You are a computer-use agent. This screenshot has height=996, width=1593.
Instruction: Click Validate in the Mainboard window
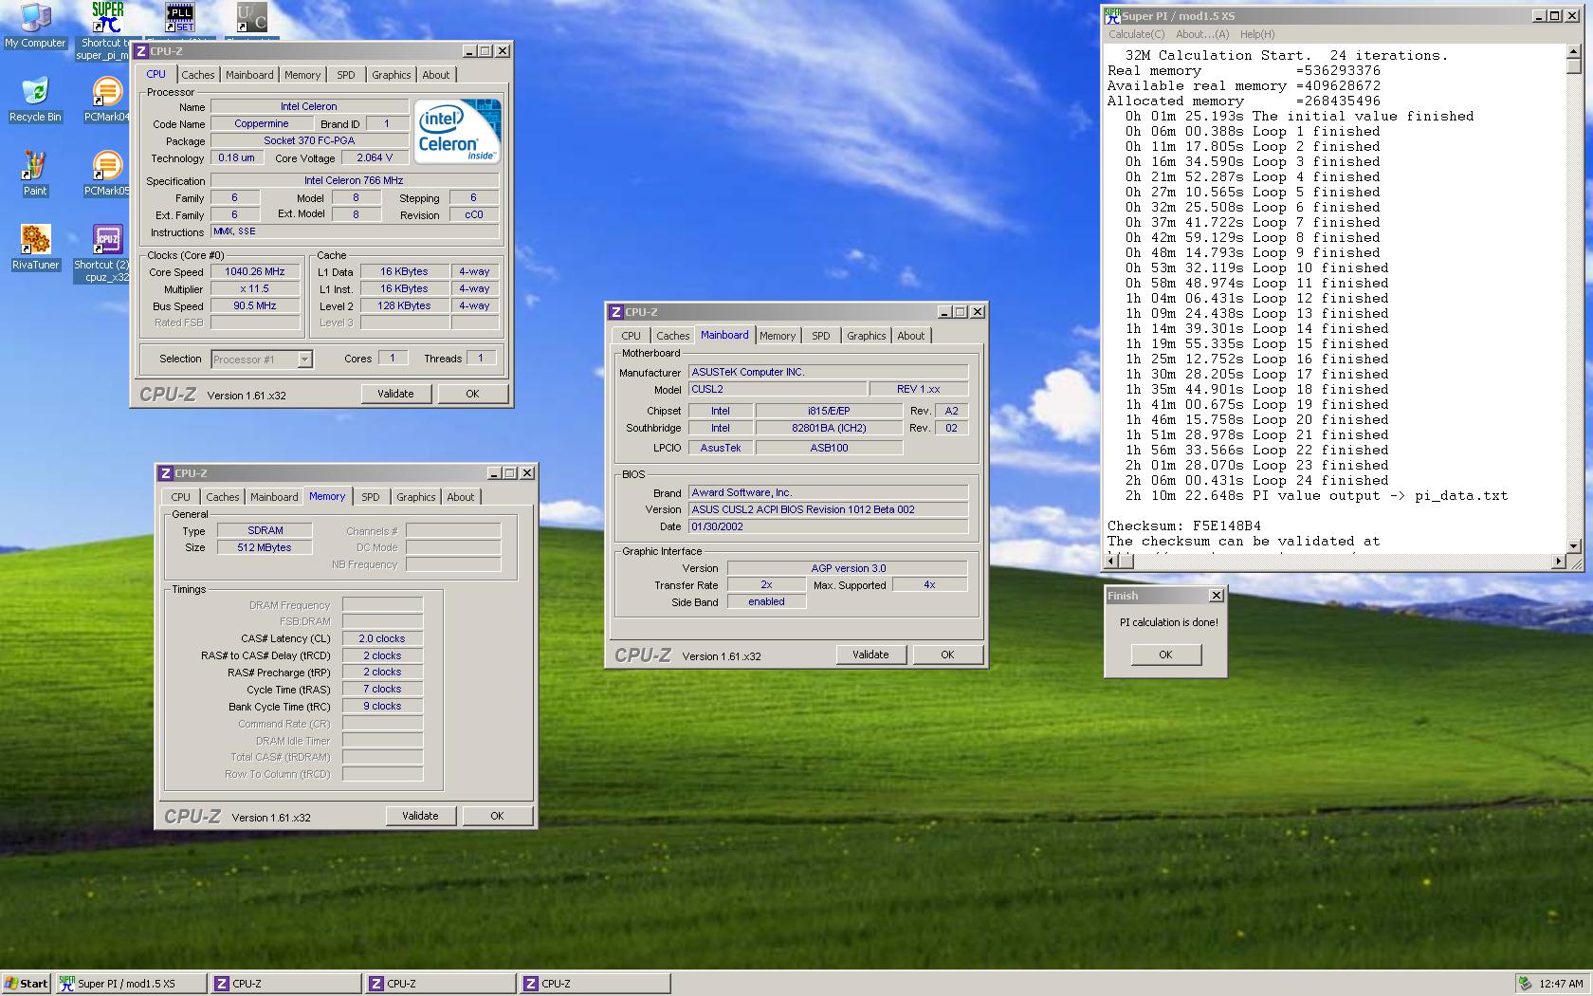870,655
